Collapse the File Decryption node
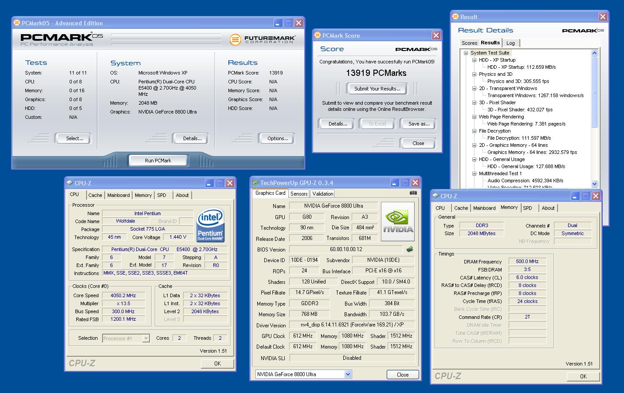Image resolution: width=624 pixels, height=393 pixels. [x=474, y=131]
